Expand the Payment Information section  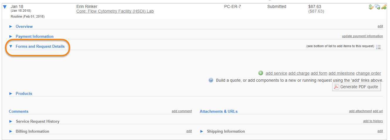pos(11,37)
